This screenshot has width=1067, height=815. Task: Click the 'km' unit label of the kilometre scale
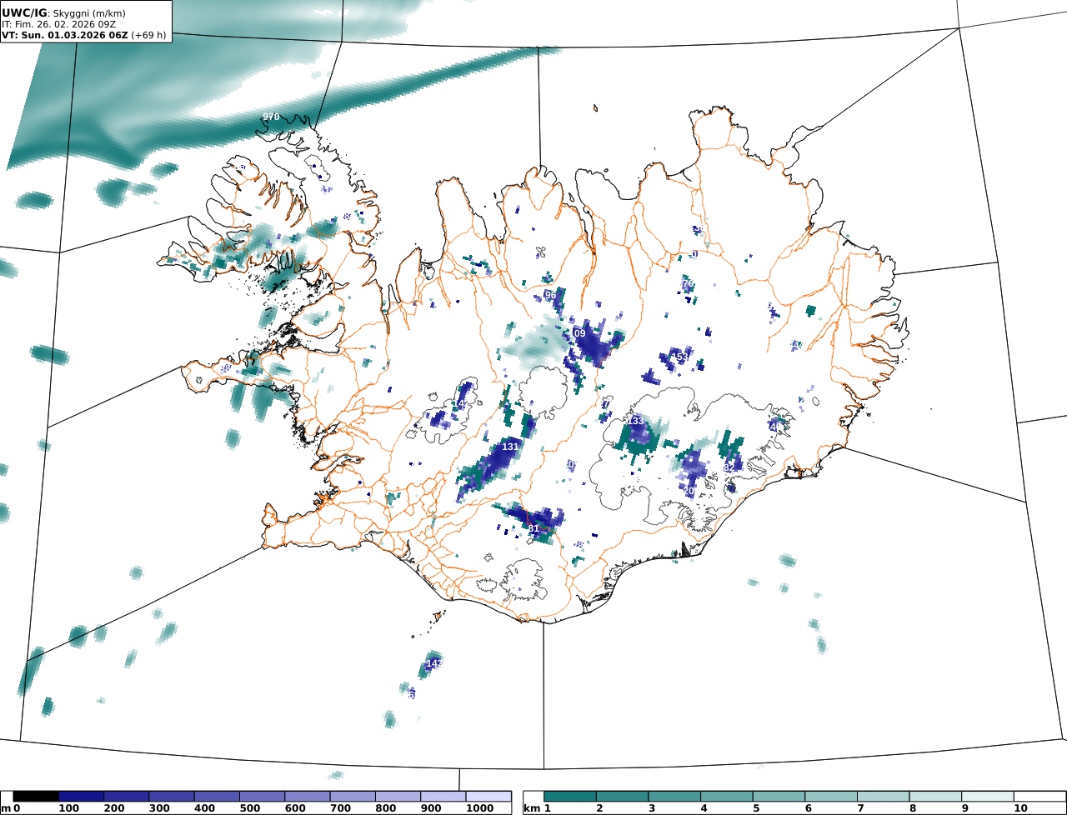(x=532, y=808)
